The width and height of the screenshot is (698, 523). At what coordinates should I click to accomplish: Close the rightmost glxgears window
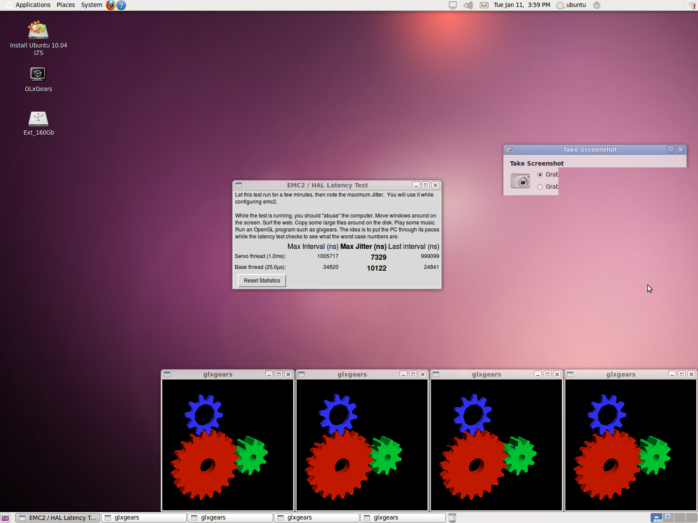pos(691,374)
